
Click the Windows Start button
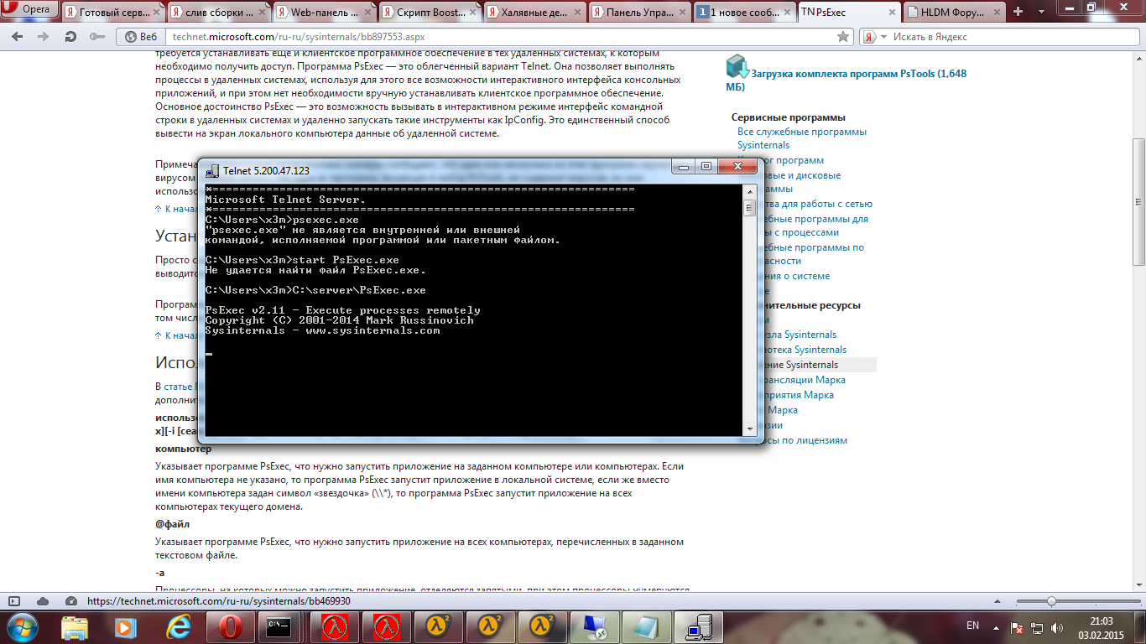(x=21, y=626)
